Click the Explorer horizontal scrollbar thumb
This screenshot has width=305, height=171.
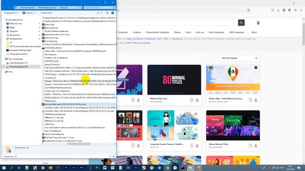tap(79, 144)
